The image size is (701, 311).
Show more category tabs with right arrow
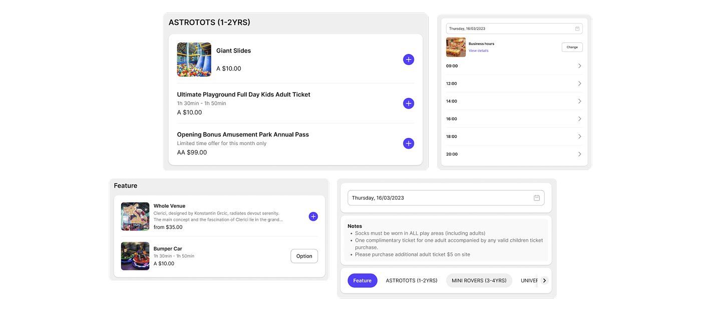[x=544, y=280]
